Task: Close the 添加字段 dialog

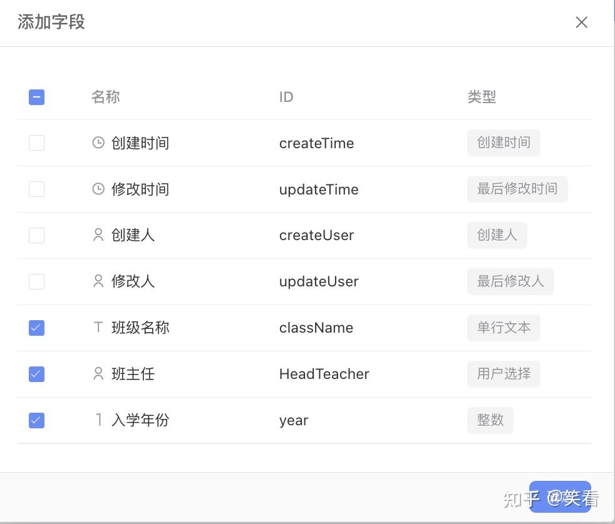Action: coord(581,23)
